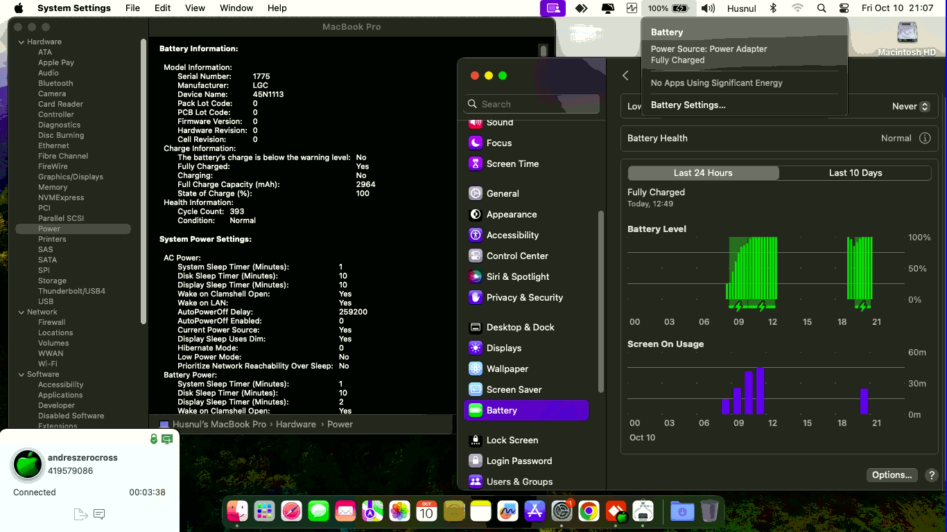
Task: Open the Apple menu
Action: point(19,8)
